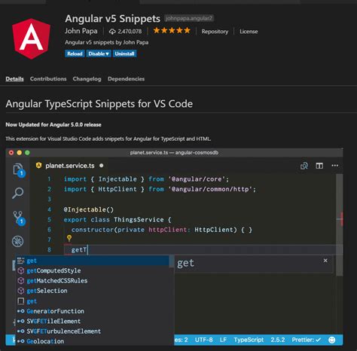Click the five-star rating
This screenshot has height=351, width=357.
tap(172, 31)
